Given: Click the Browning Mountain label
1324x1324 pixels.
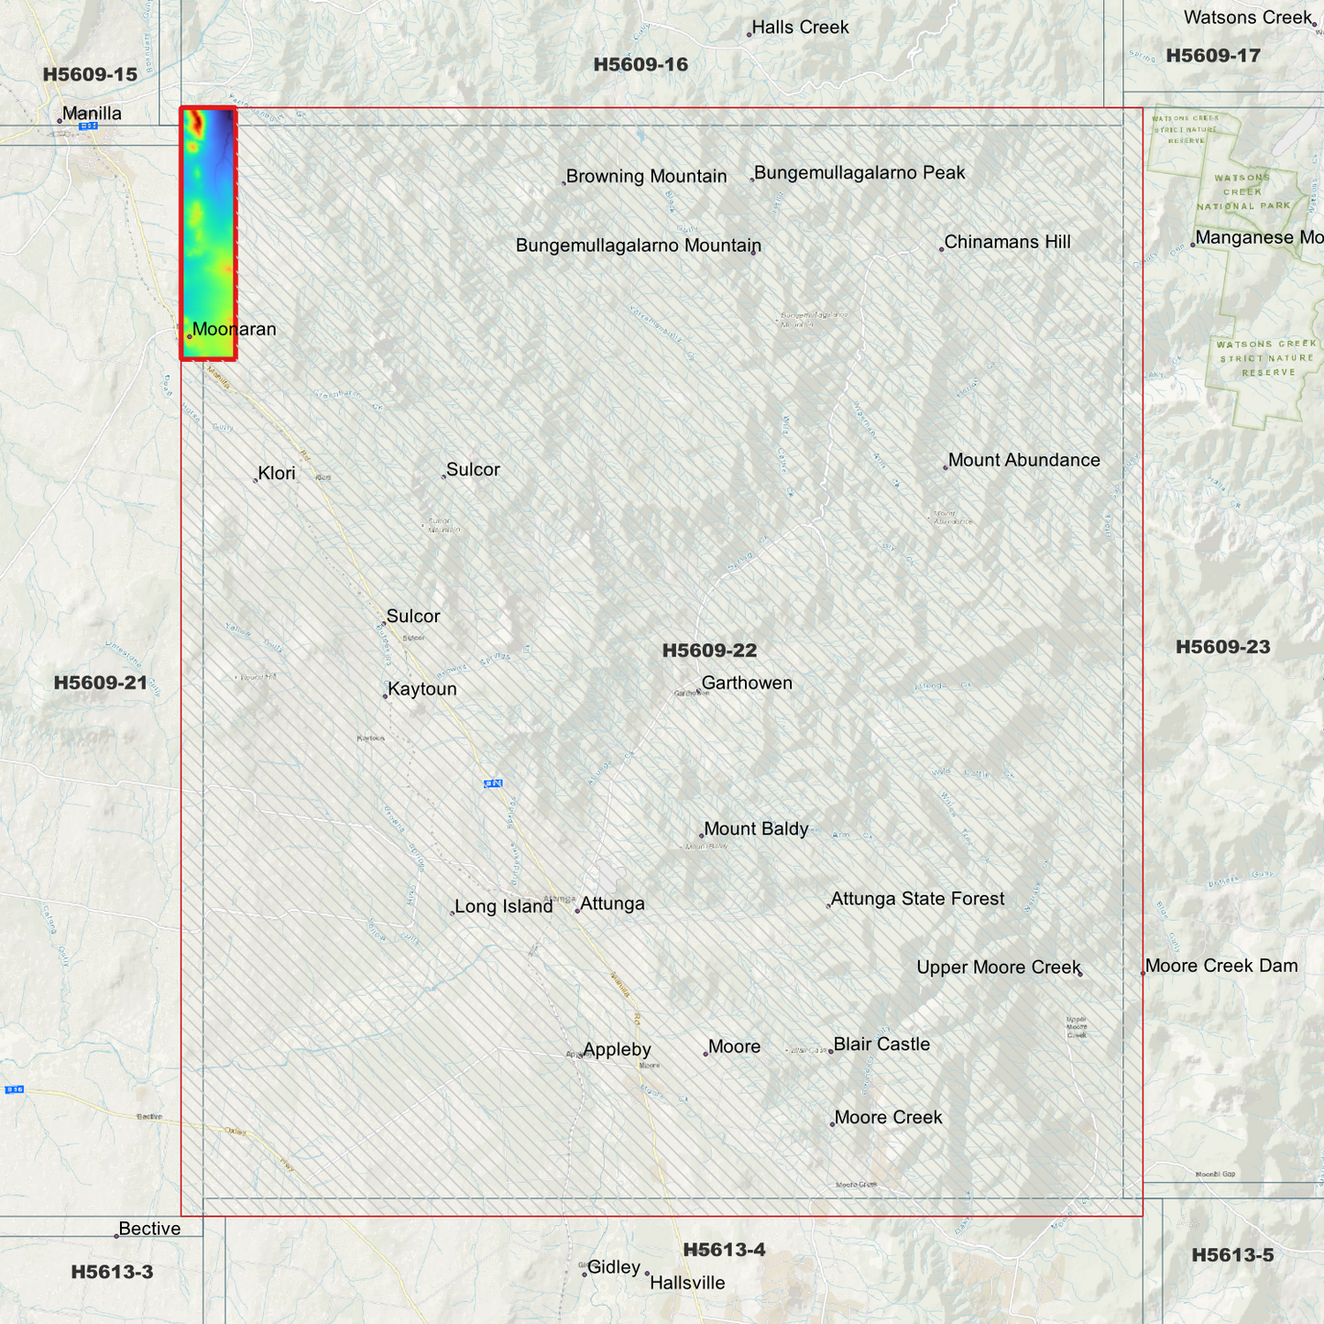Looking at the screenshot, I should (x=646, y=177).
